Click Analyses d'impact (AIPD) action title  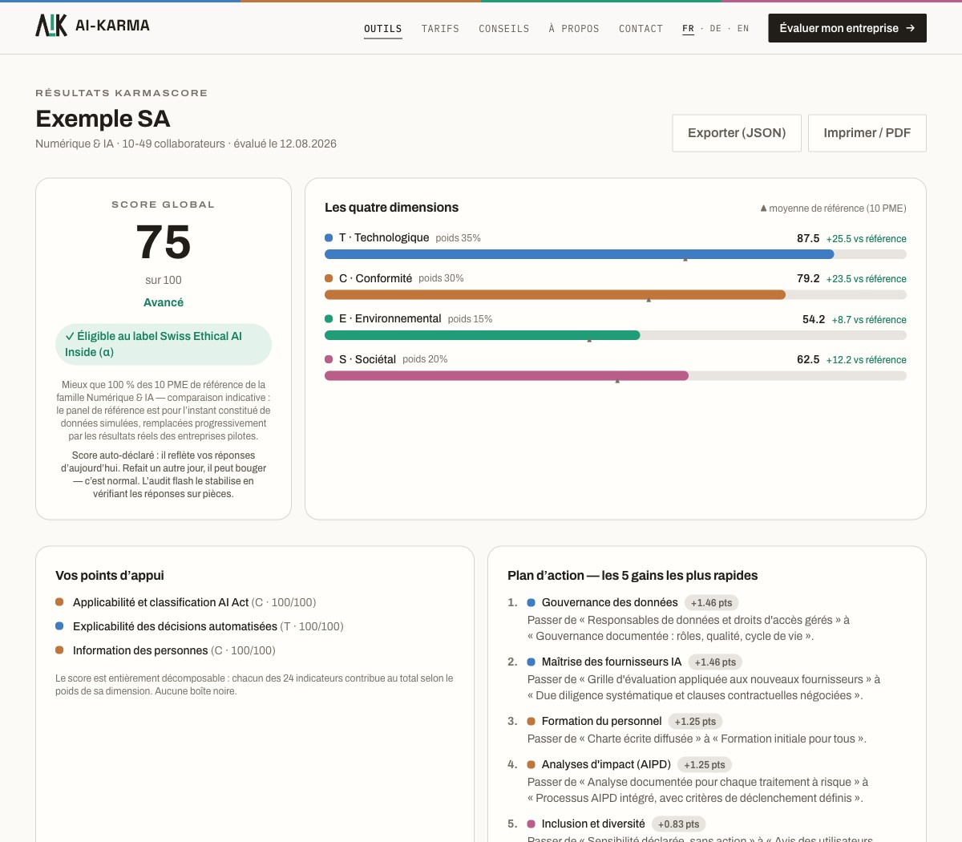click(606, 764)
